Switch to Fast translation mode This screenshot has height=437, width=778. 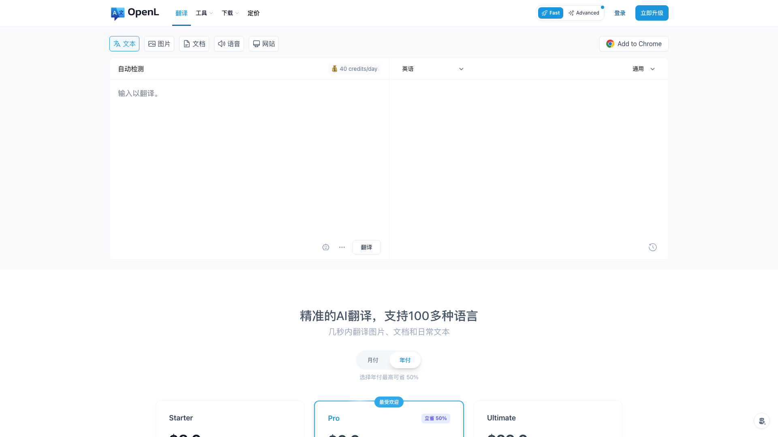(551, 13)
